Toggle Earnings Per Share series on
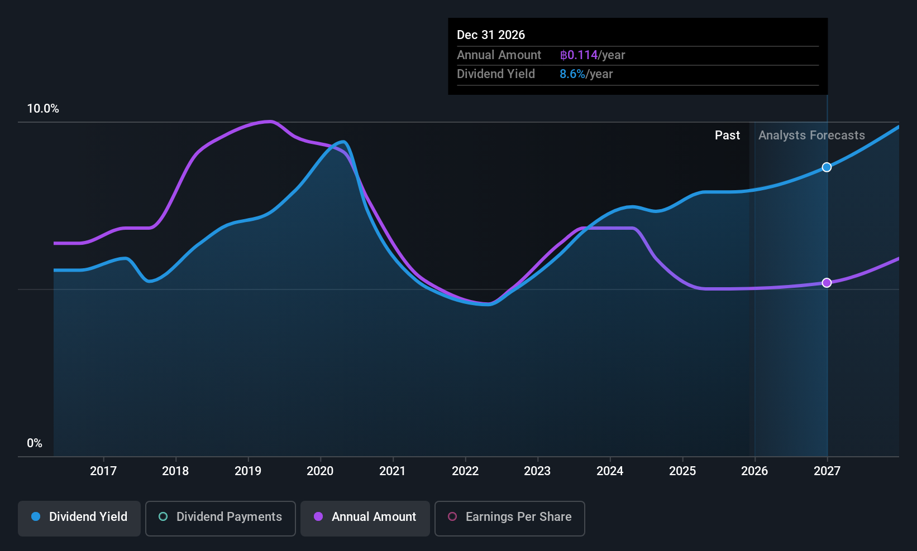 click(509, 517)
